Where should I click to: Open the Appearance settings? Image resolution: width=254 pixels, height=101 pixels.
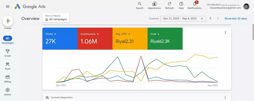(x=154, y=6)
